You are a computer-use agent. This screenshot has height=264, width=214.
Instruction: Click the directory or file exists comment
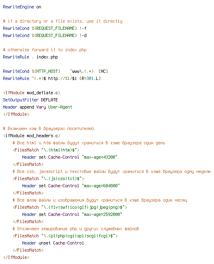[62, 21]
